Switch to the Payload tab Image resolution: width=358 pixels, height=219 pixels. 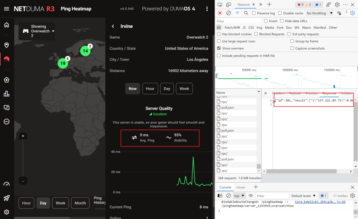pyautogui.click(x=295, y=93)
